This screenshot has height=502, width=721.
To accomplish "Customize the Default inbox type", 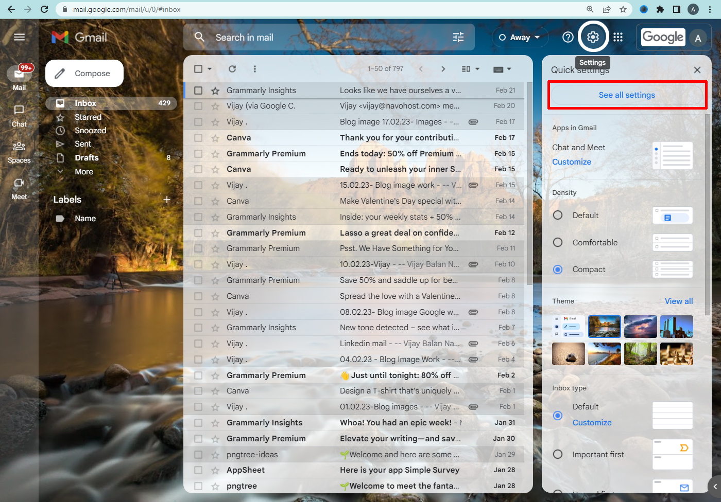I will 592,423.
